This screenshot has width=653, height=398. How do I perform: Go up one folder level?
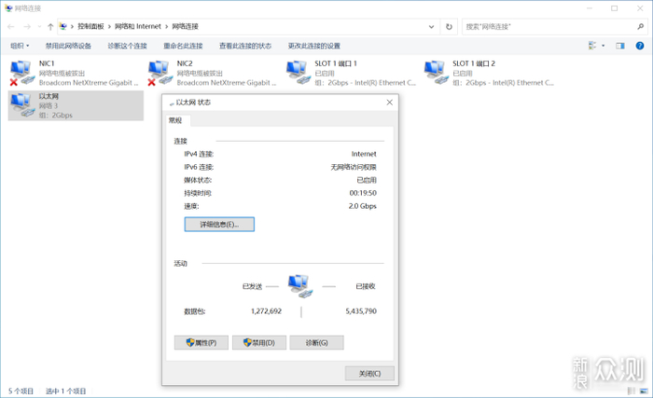pyautogui.click(x=50, y=27)
